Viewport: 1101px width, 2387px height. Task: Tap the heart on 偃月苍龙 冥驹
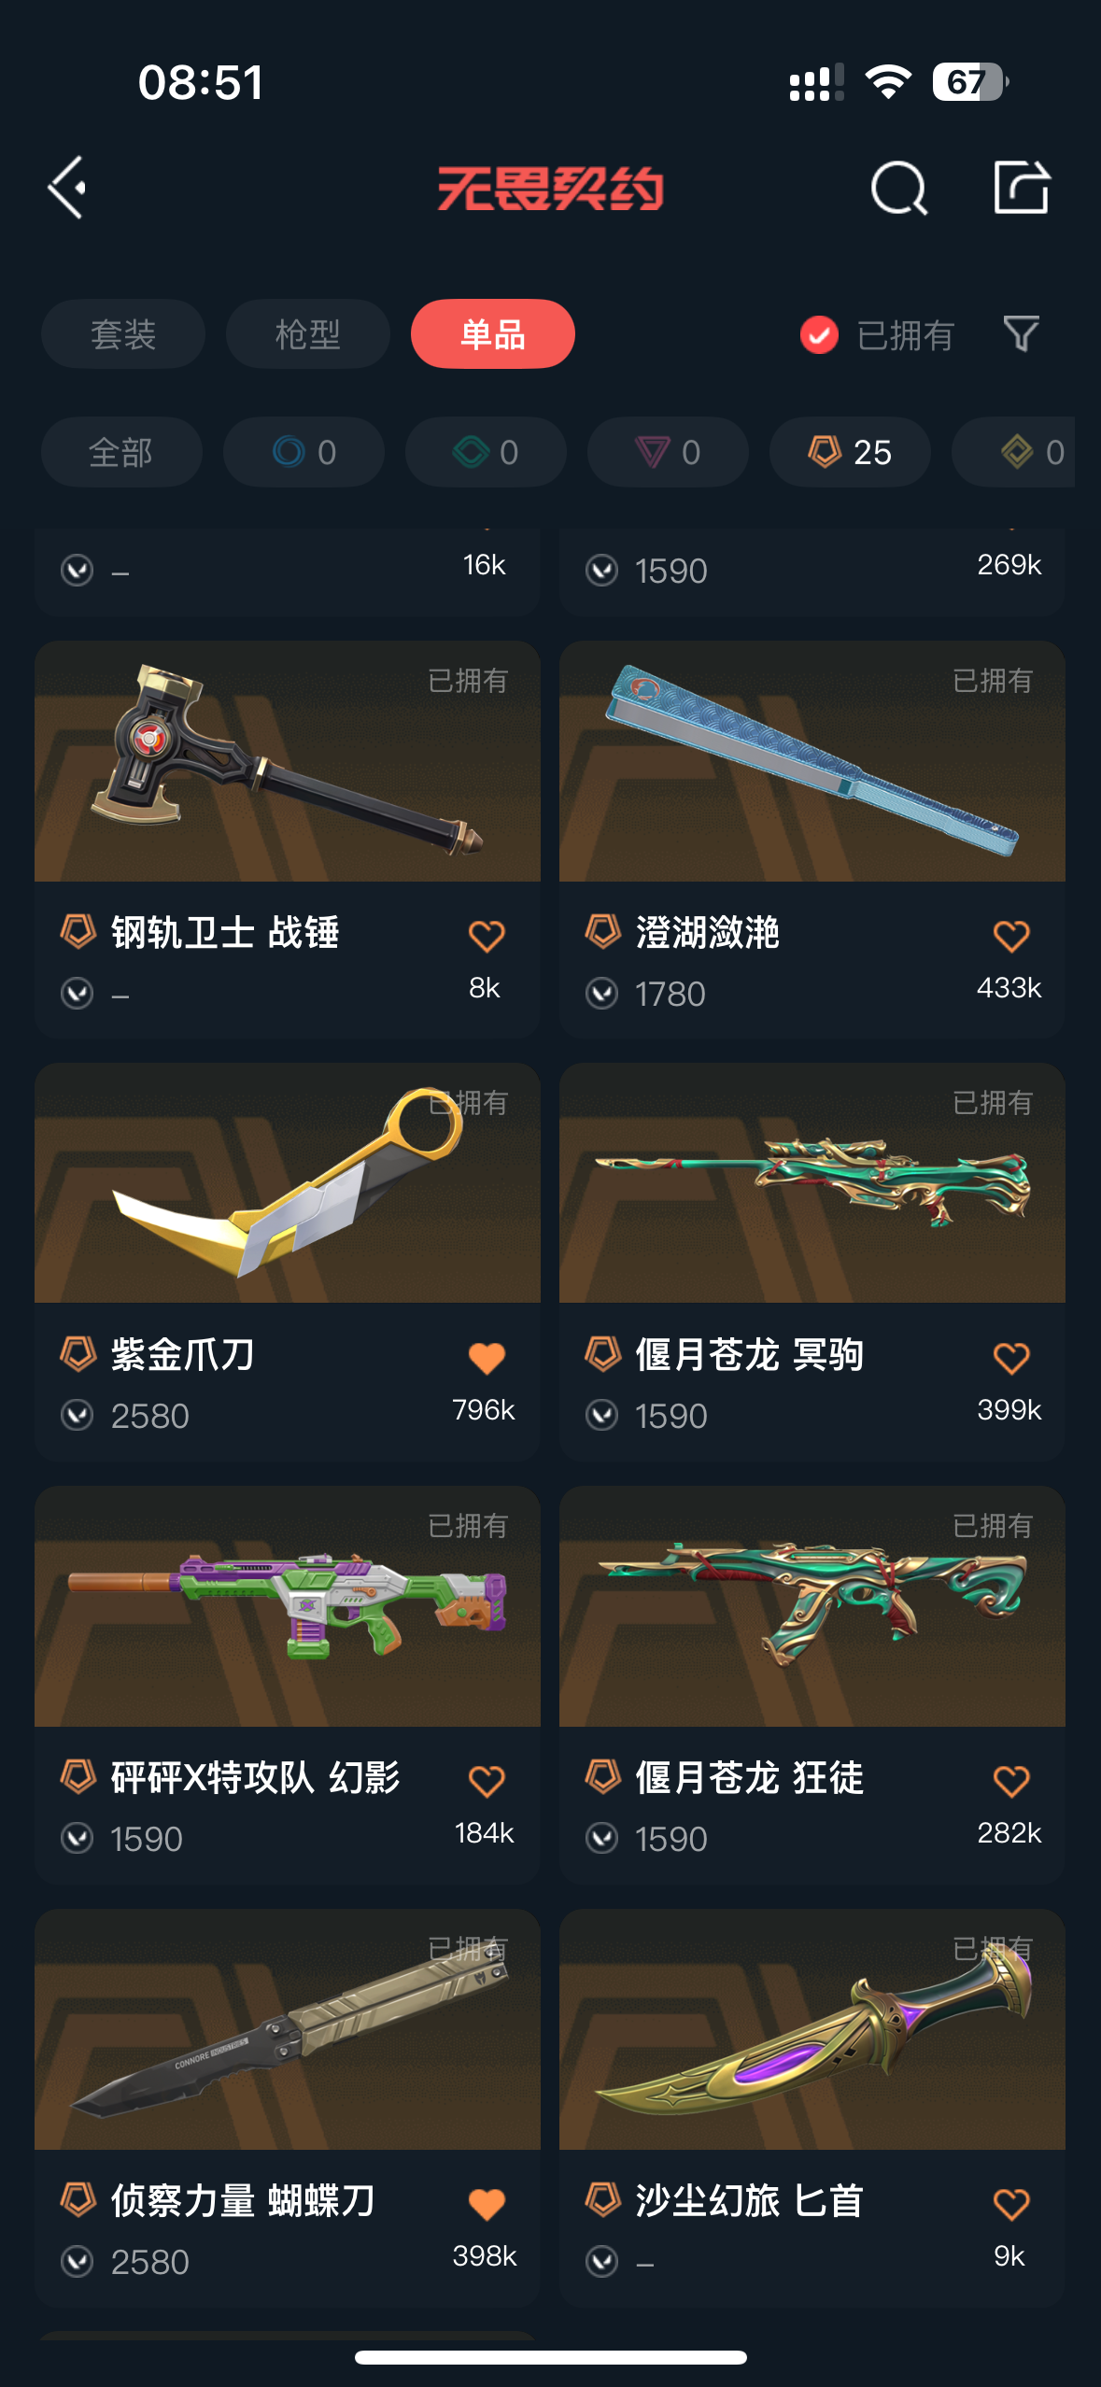[x=1011, y=1358]
